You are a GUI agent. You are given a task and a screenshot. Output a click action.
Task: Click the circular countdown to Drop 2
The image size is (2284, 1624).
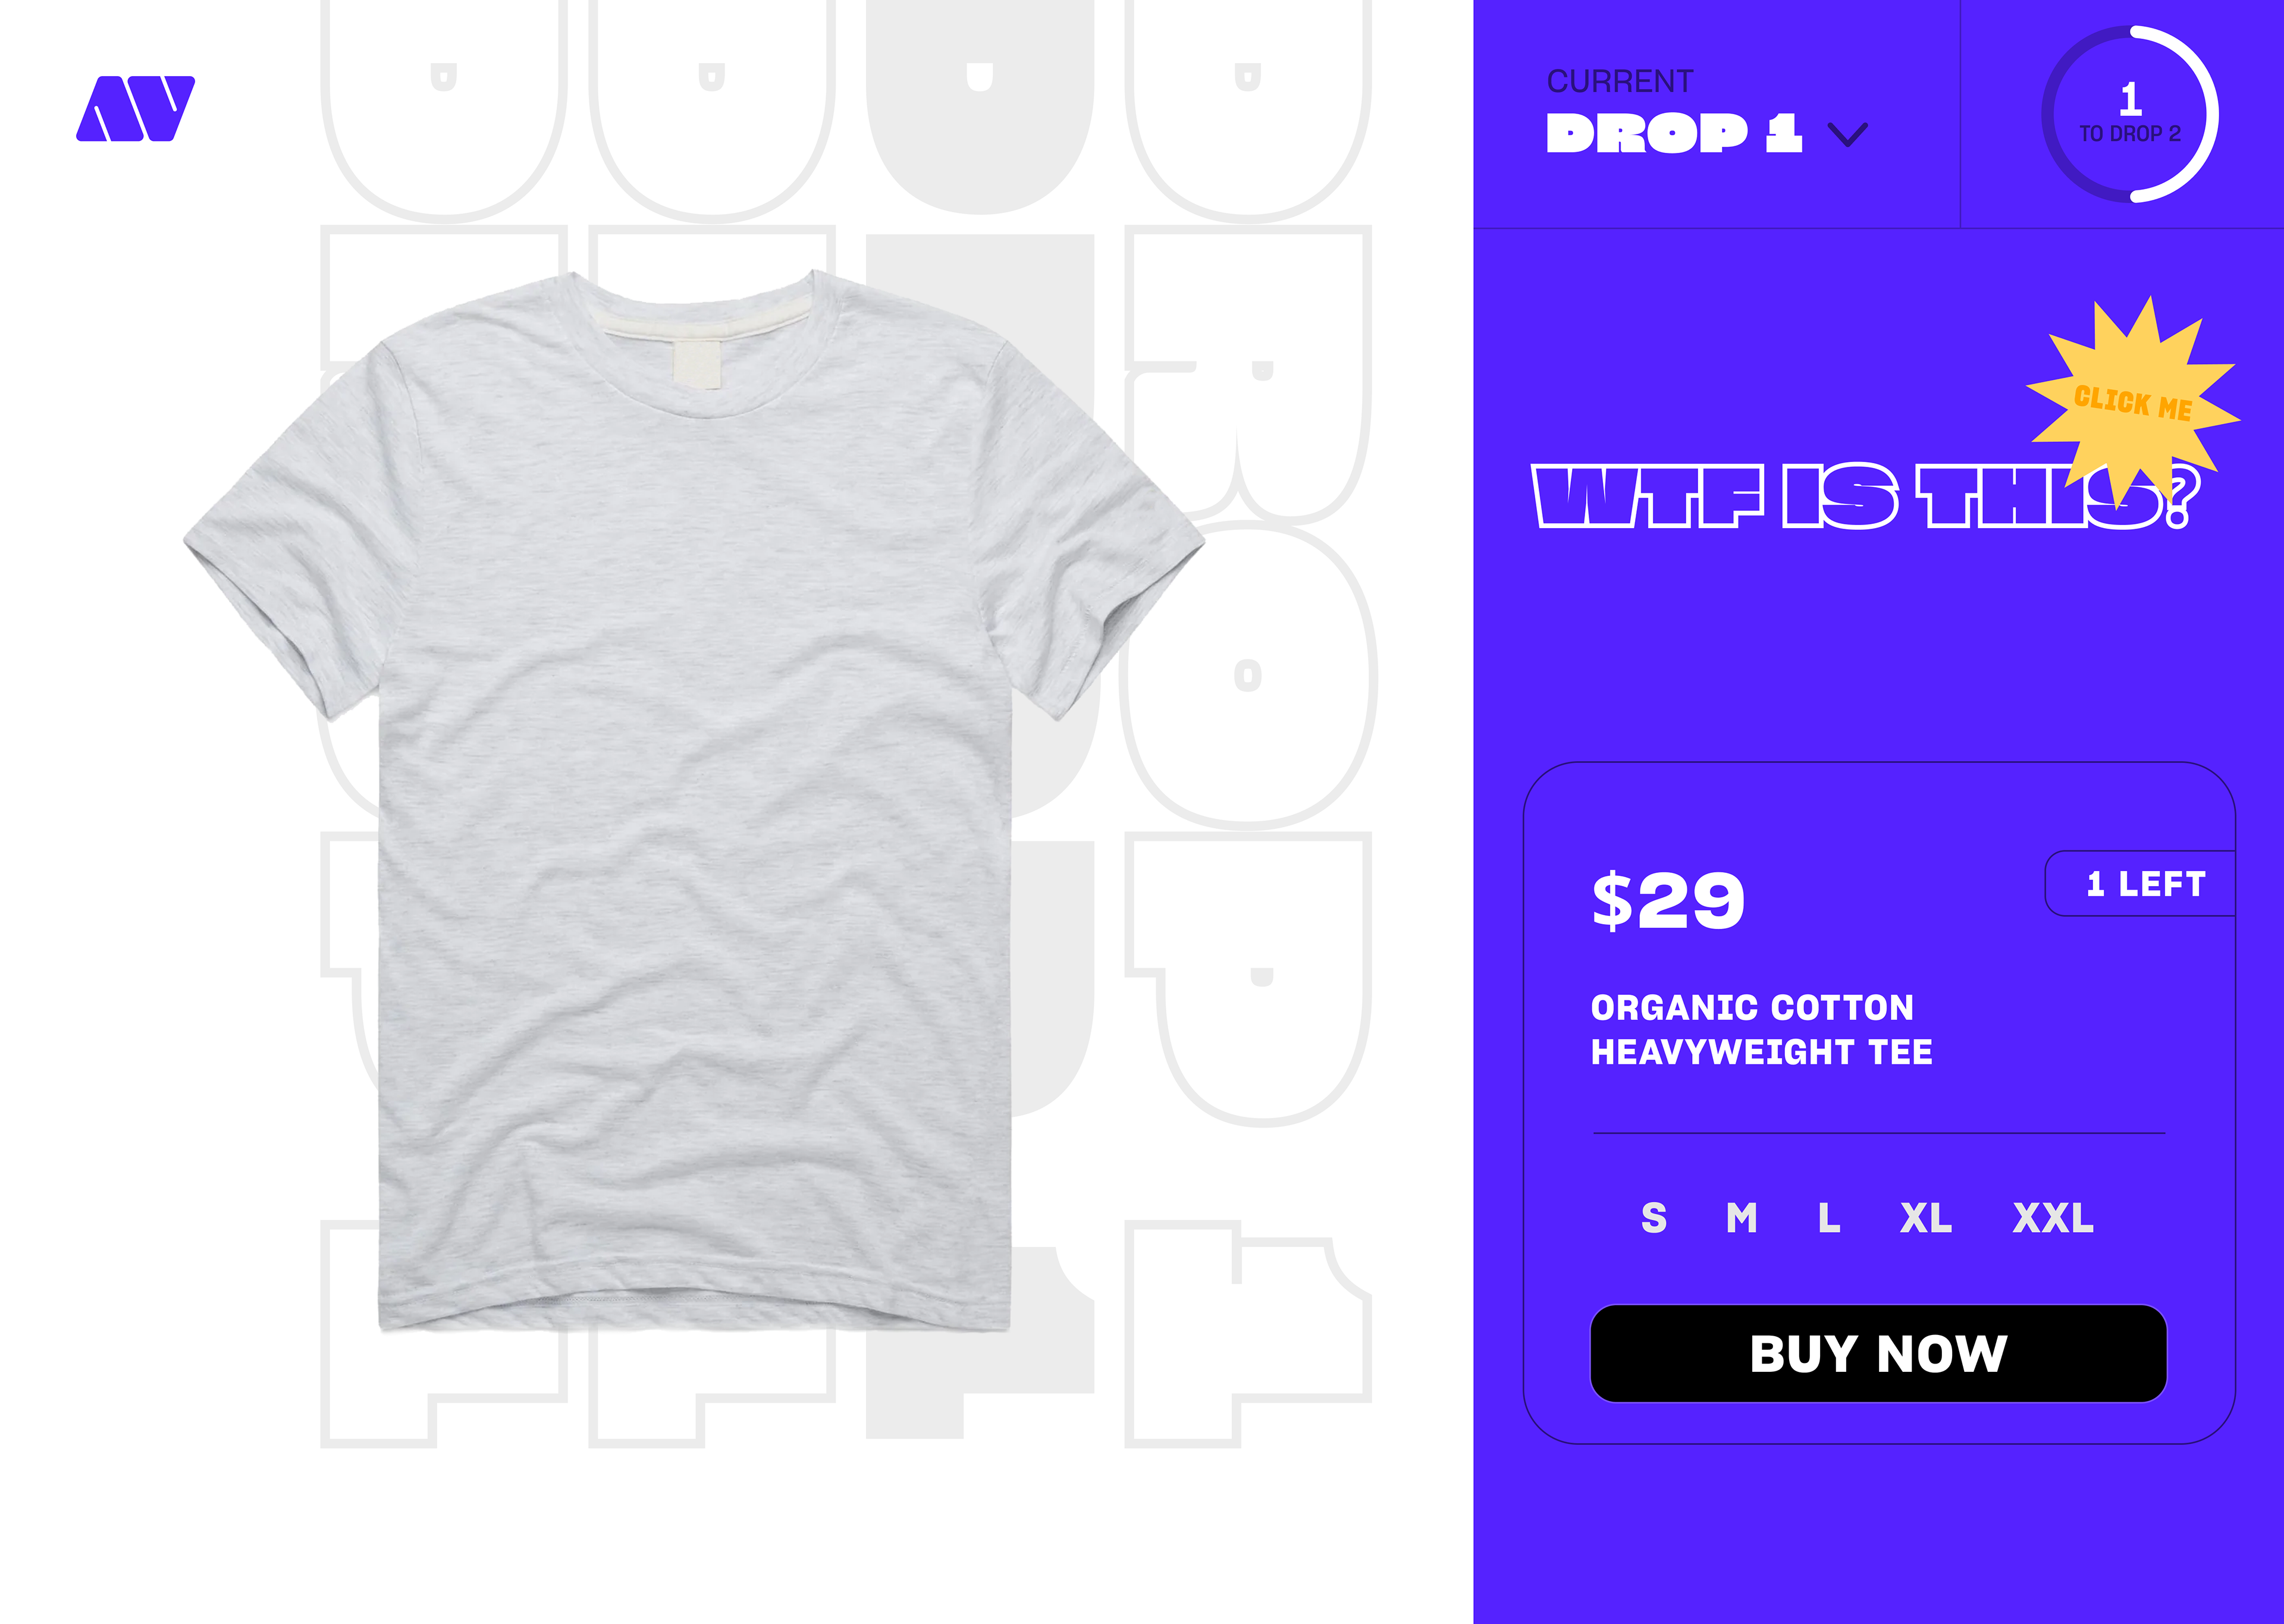(2130, 114)
